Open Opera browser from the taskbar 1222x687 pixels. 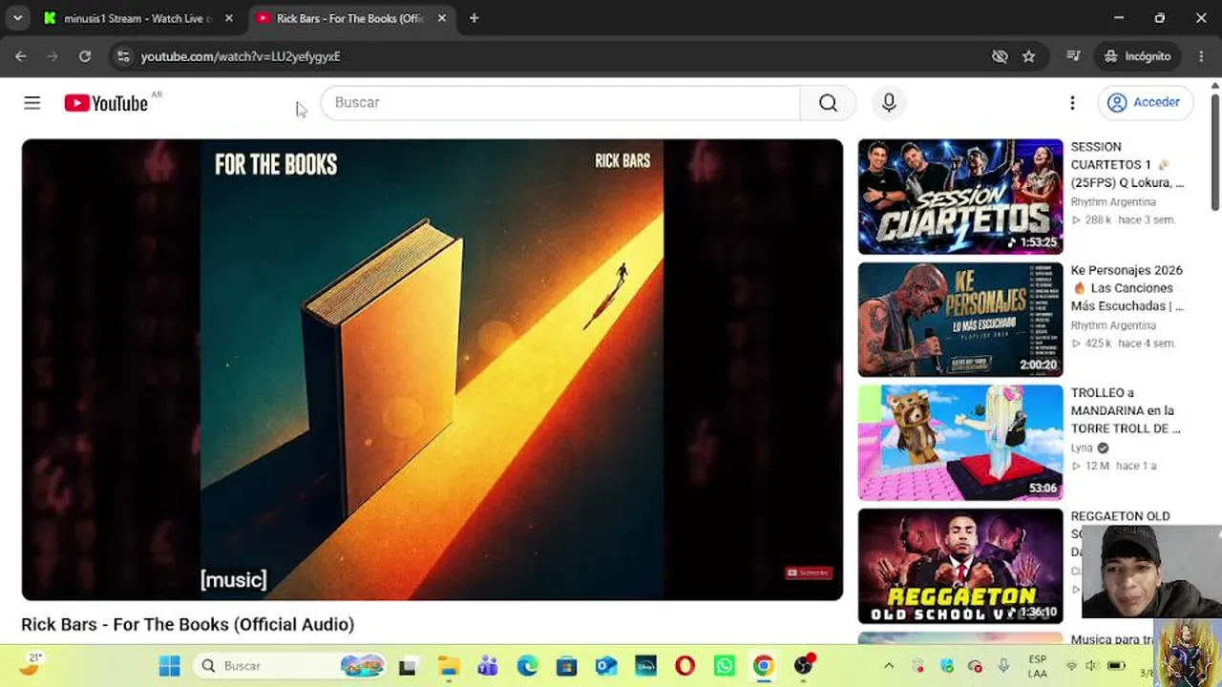[x=685, y=666]
